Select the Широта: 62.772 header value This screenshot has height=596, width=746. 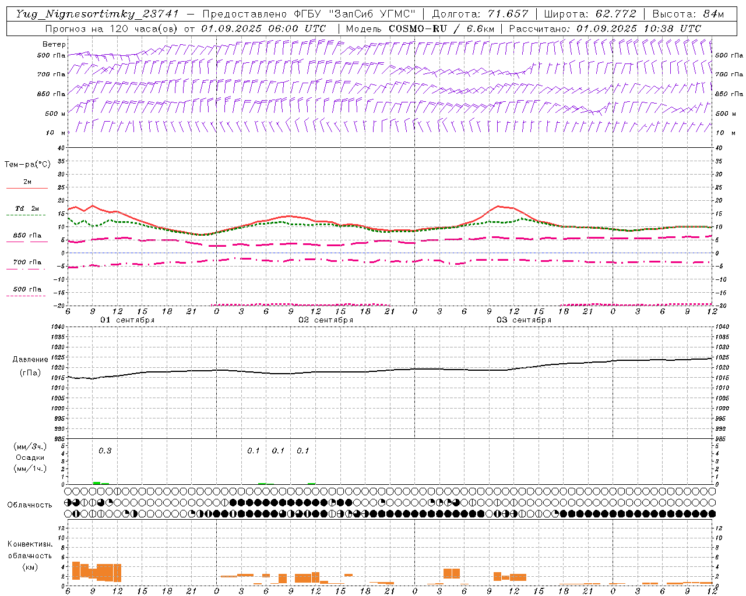click(590, 14)
